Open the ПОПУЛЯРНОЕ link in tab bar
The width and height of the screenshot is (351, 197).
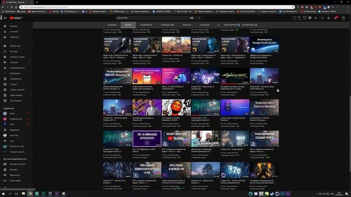click(231, 25)
